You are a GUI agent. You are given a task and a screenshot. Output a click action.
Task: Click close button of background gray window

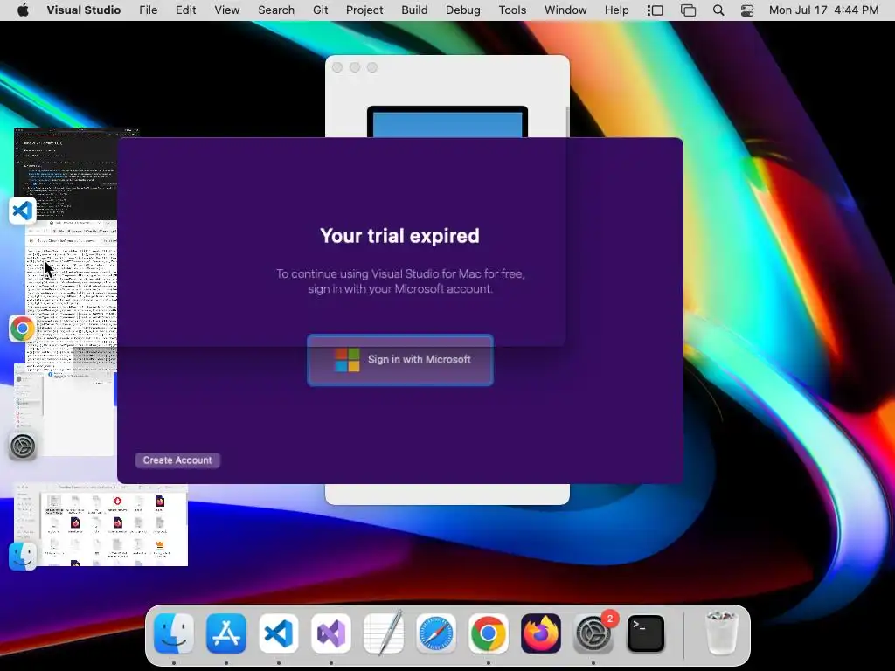337,67
